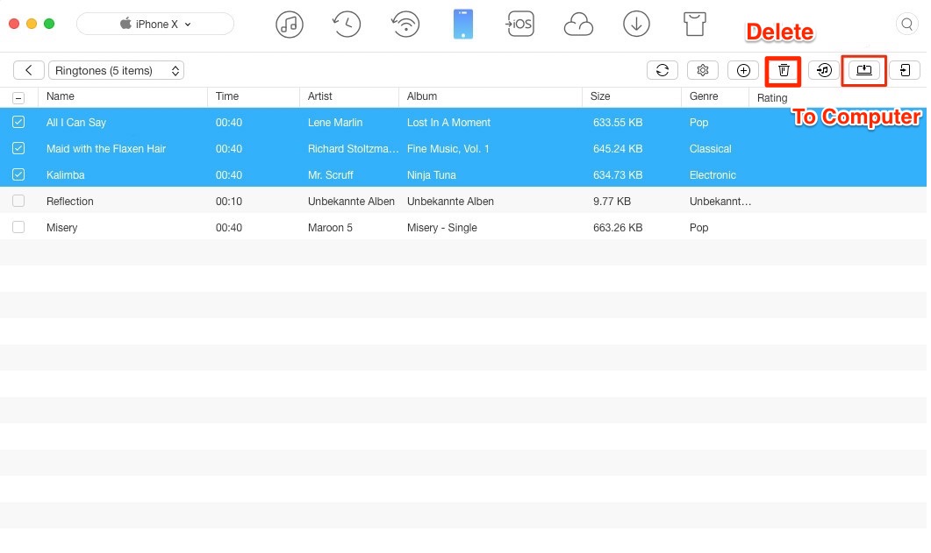Select the All I Can Say ringtone name
The width and height of the screenshot is (931, 553).
(x=76, y=123)
